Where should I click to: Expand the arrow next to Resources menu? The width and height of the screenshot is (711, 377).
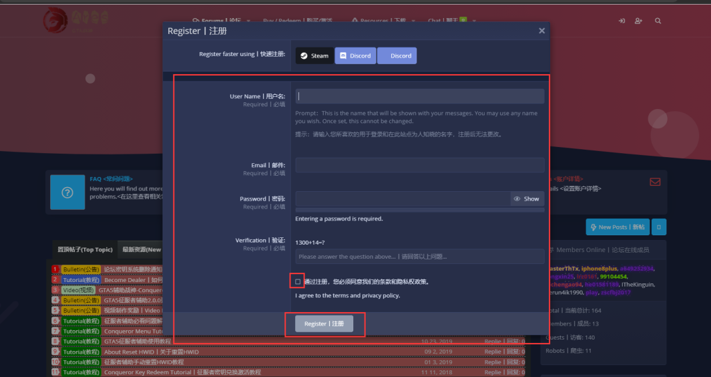(413, 21)
